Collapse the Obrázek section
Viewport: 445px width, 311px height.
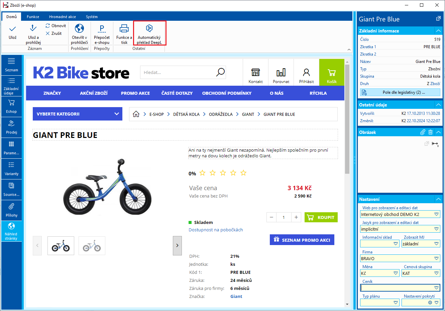coord(438,132)
